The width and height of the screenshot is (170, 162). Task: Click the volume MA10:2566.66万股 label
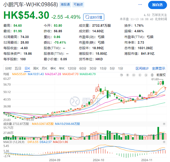(67, 124)
